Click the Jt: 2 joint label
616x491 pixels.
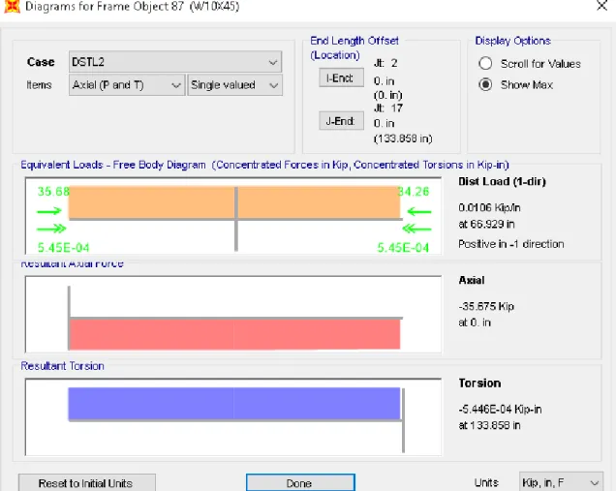coord(385,63)
